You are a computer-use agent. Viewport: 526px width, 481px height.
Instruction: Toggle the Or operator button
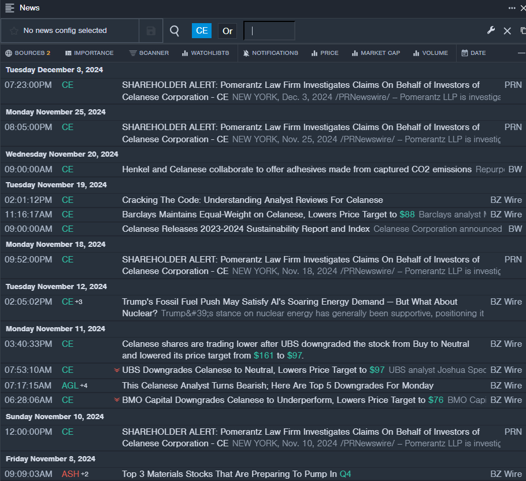tap(228, 31)
